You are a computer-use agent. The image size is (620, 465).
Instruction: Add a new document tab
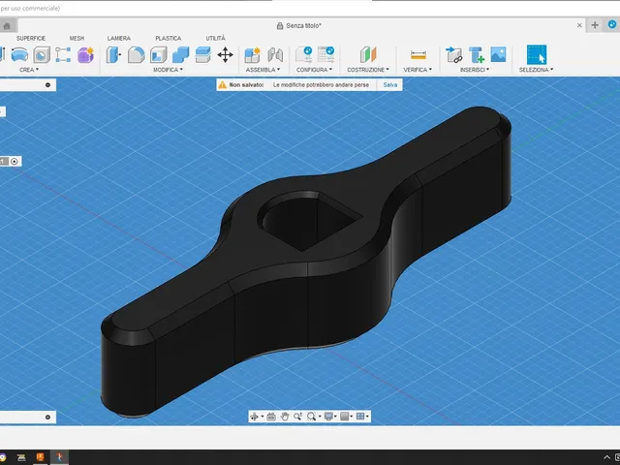(x=595, y=25)
